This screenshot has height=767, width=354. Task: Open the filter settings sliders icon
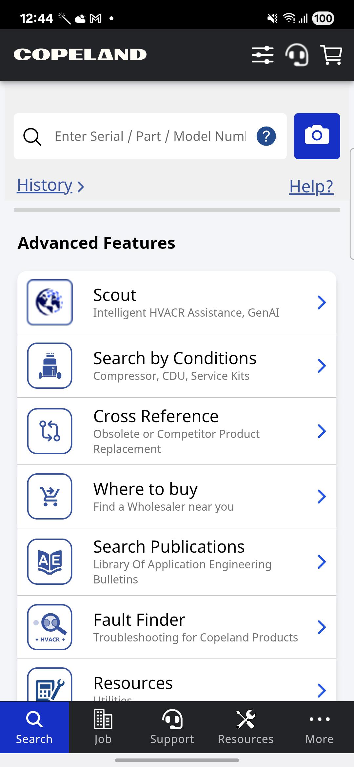pos(263,55)
